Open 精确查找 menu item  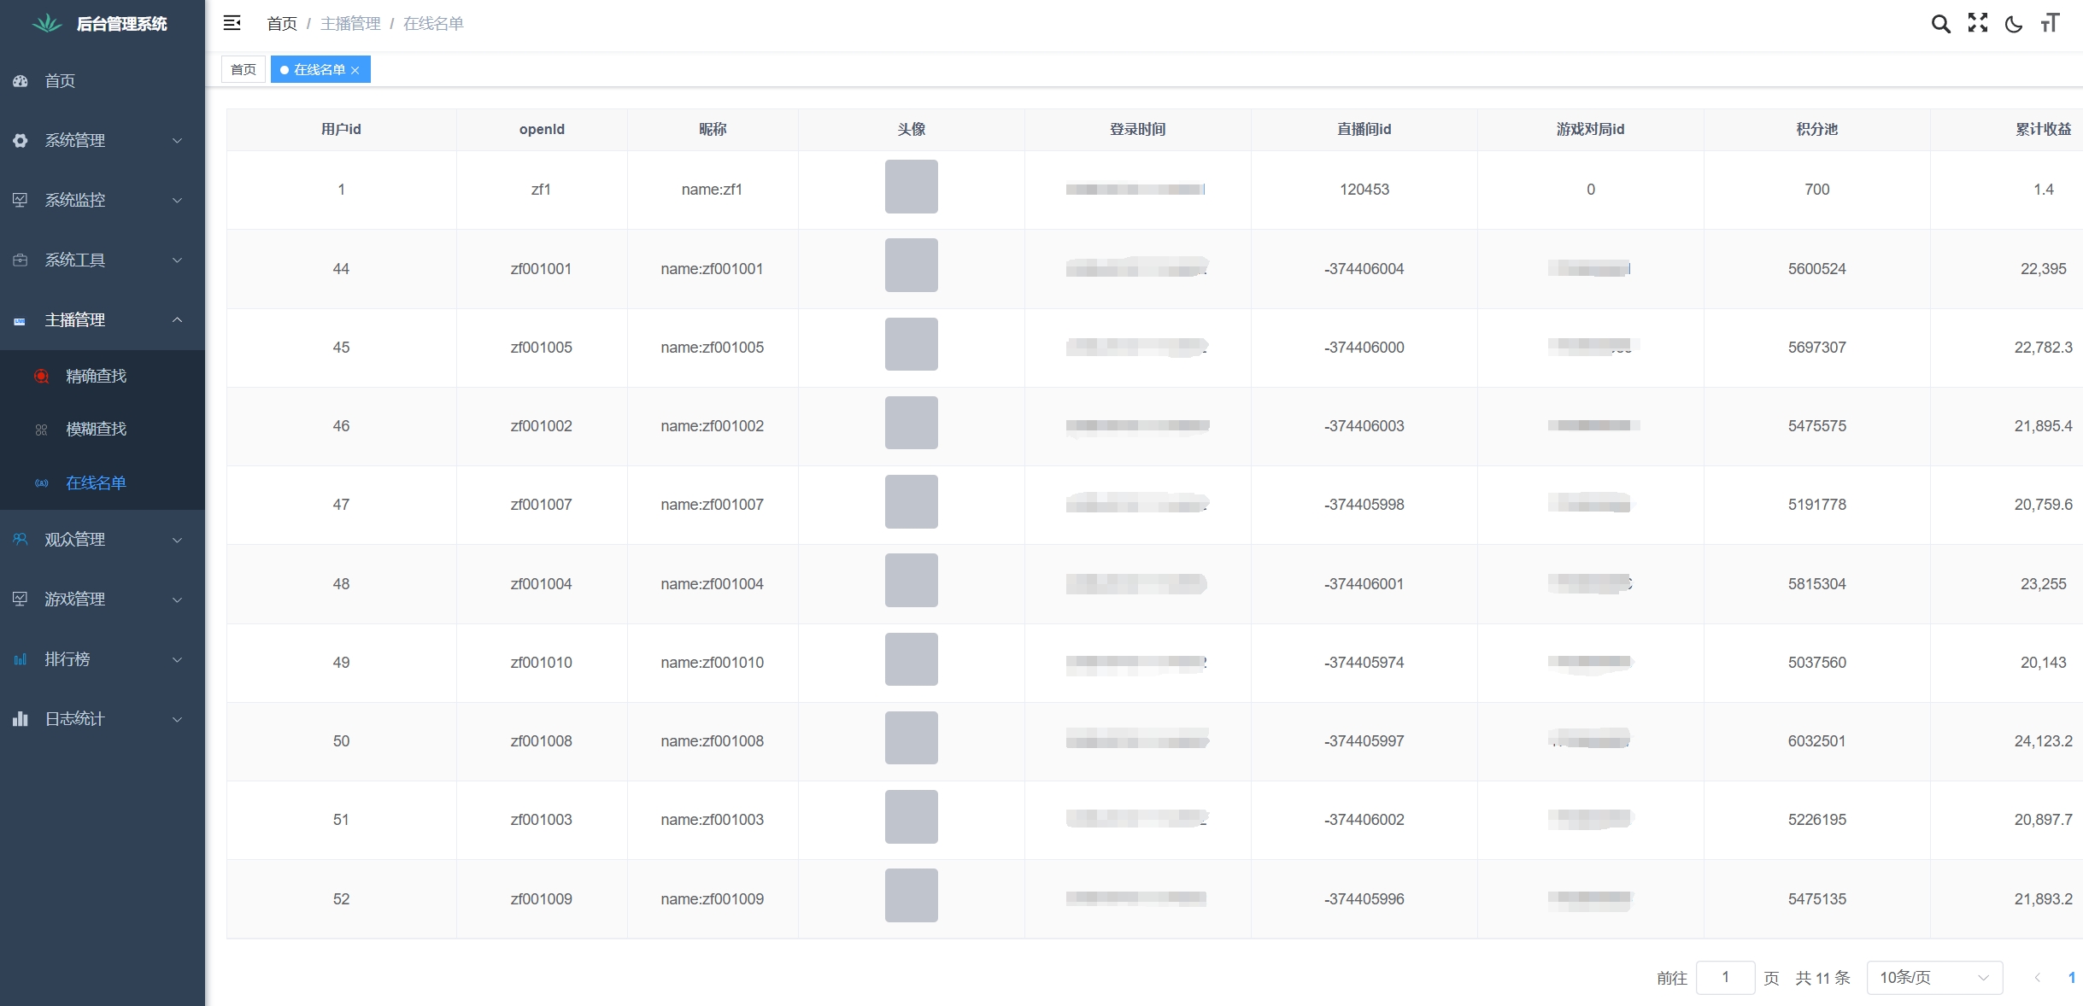[x=96, y=376]
